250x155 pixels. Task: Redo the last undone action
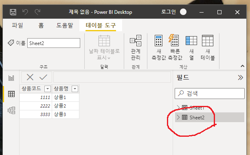tap(37, 12)
